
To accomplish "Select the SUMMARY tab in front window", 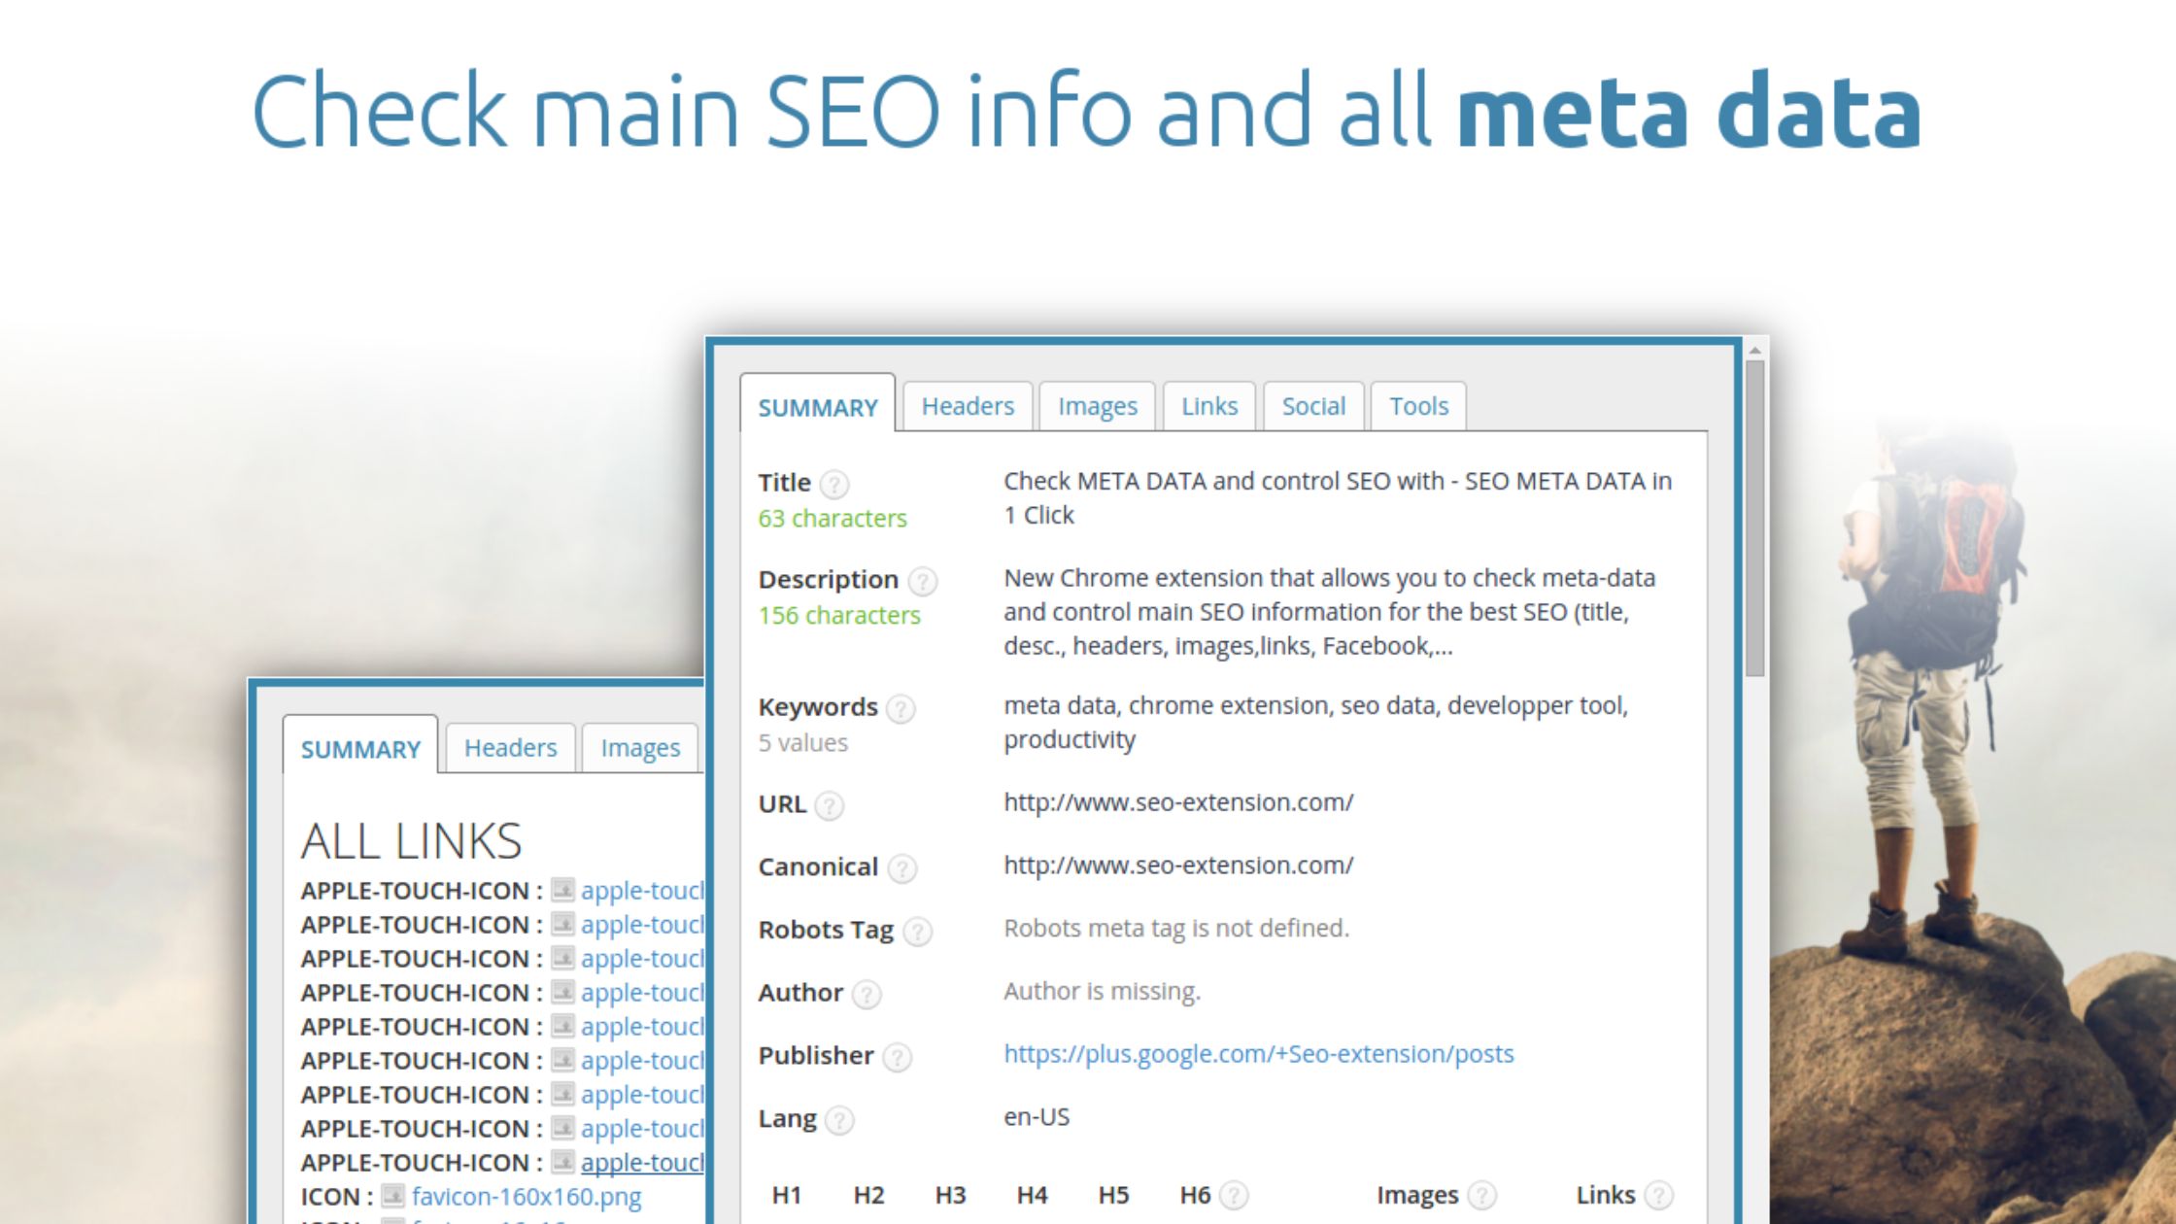I will 818,404.
